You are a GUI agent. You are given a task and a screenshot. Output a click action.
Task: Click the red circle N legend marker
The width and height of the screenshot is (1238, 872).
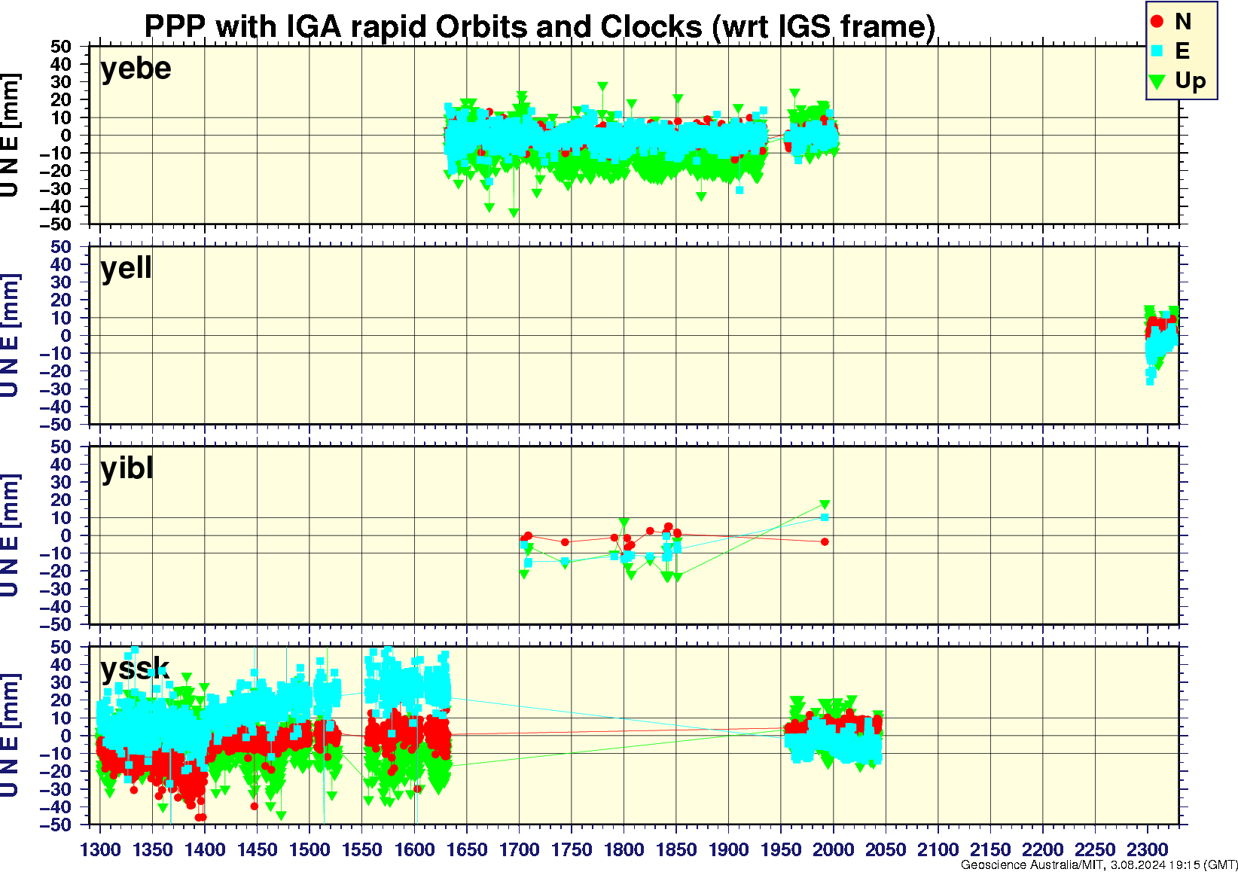(x=1157, y=22)
